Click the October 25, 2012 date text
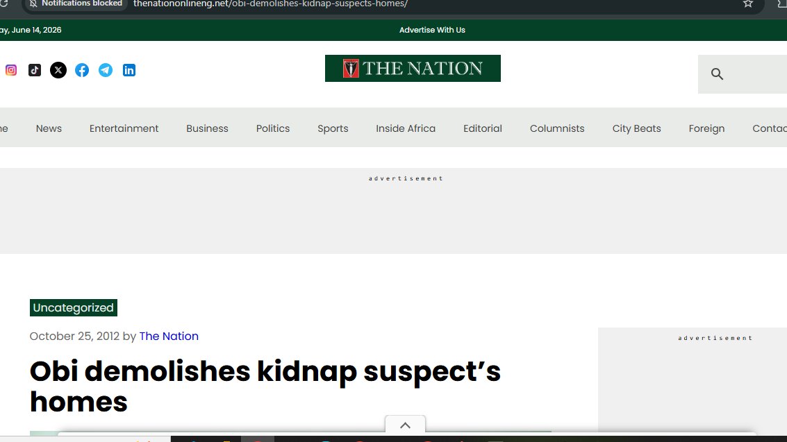Viewport: 787px width, 442px height. click(74, 337)
